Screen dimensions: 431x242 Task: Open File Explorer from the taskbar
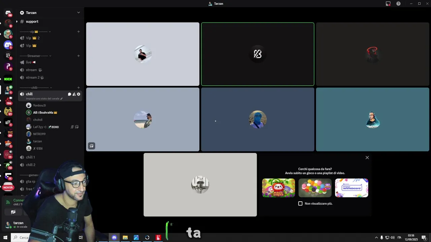(x=125, y=238)
